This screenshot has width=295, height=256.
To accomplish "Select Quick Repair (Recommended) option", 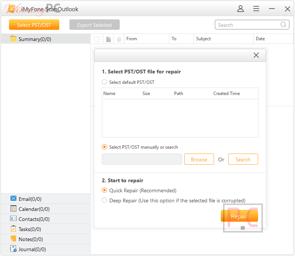I will click(104, 190).
